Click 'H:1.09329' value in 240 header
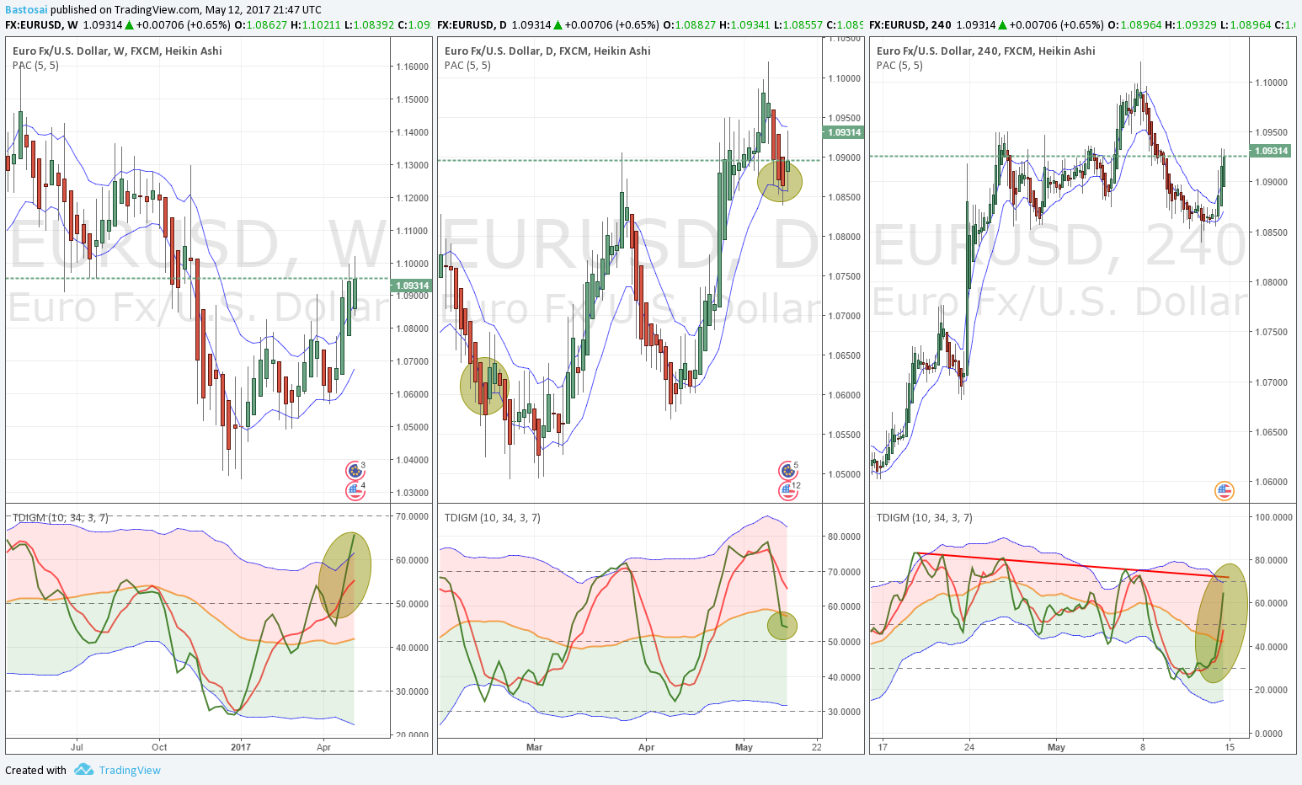This screenshot has height=785, width=1302. tap(1192, 25)
